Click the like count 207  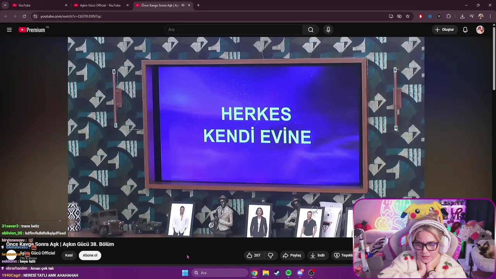coord(257,255)
